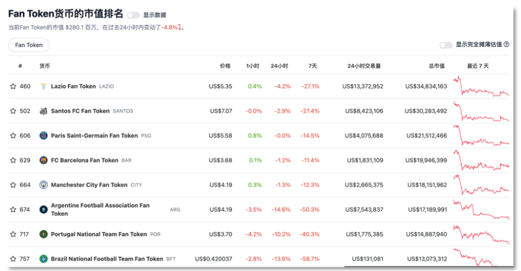Star the Manchester City Fan Token row

coord(13,185)
